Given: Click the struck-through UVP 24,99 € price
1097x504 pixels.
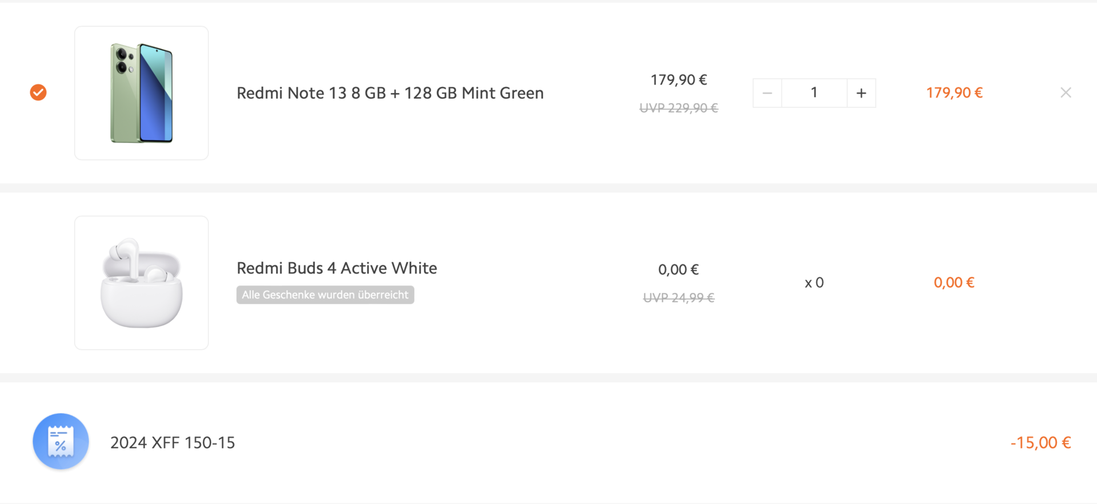Looking at the screenshot, I should (x=679, y=297).
